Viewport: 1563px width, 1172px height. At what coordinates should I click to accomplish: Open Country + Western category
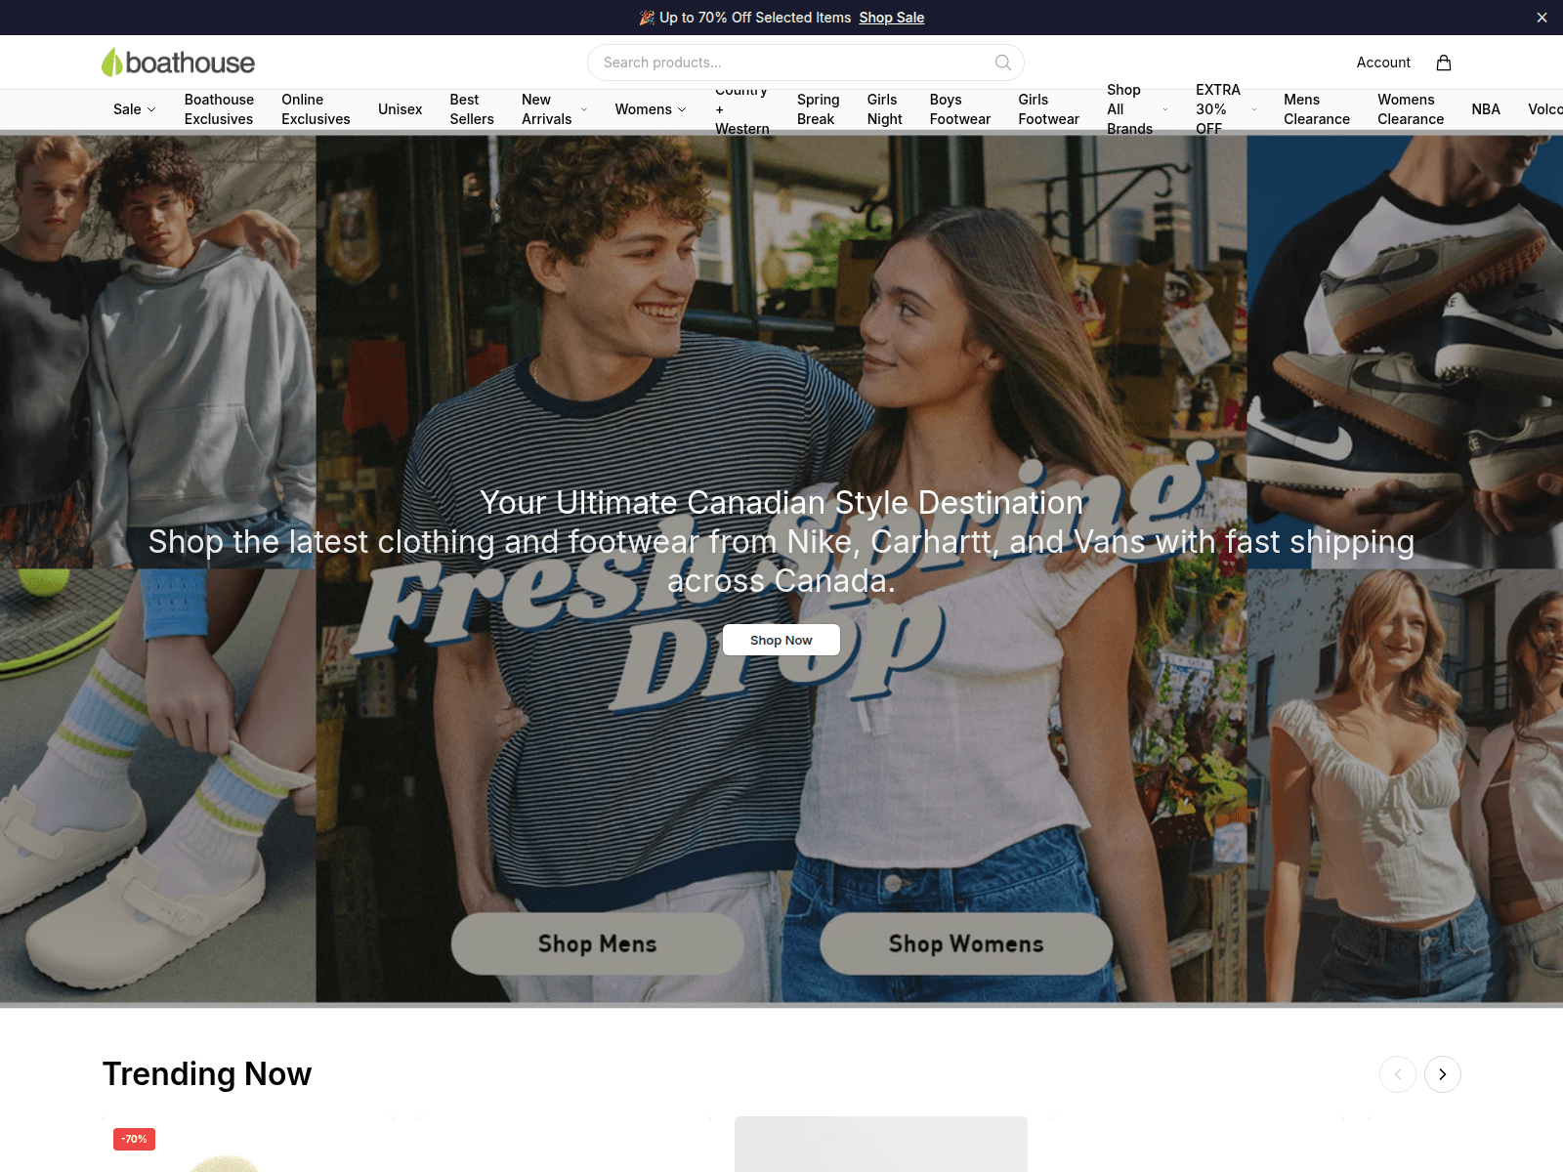[x=742, y=109]
